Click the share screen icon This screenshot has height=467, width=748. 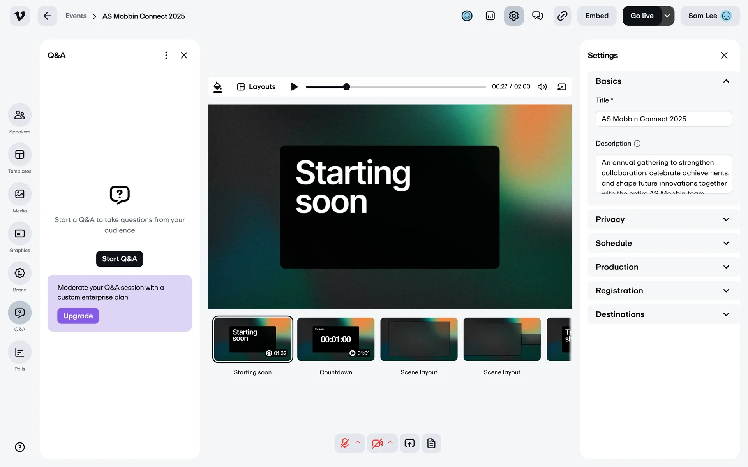409,443
